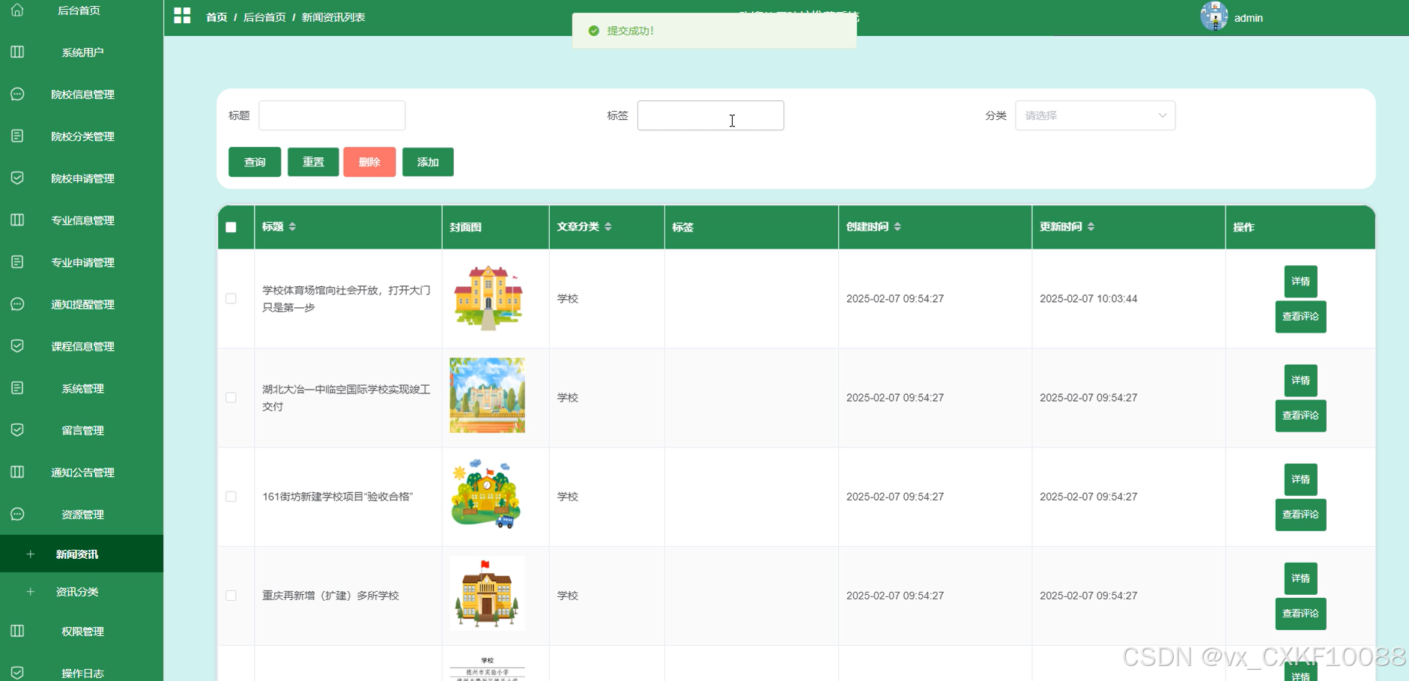The height and width of the screenshot is (681, 1409).
Task: Click 查看评论 for 学校体育场馆 row
Action: (1300, 317)
